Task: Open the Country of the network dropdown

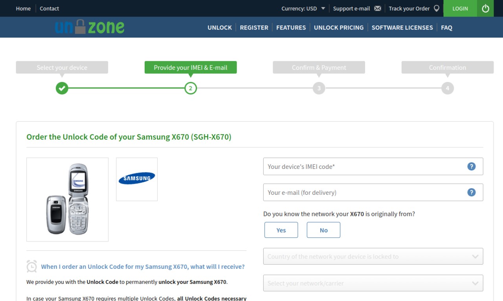Action: [x=373, y=256]
